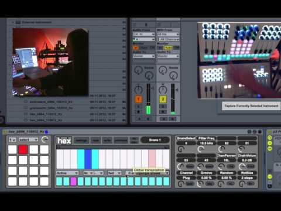
Task: Turn the Random macro knob
Action: [221, 183]
